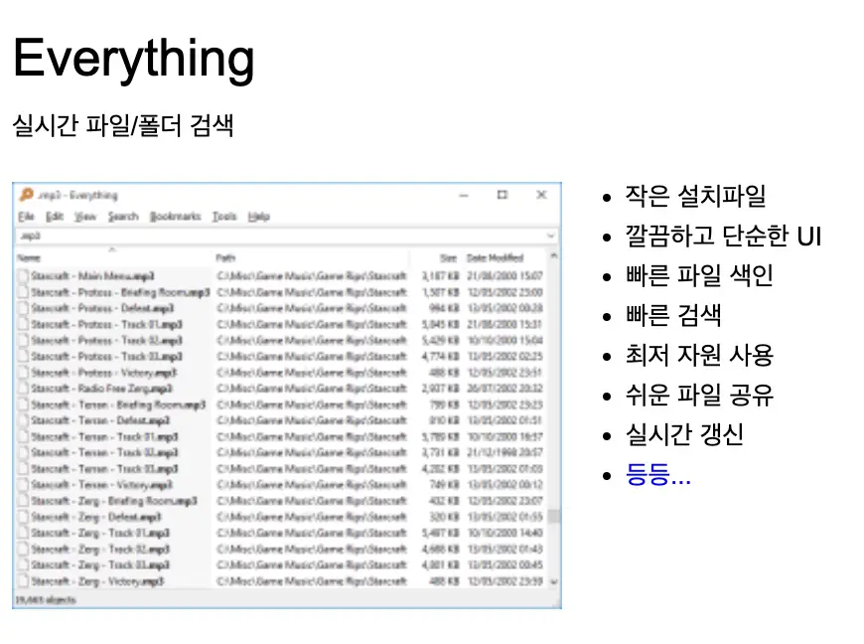
Task: Click file icon of Protoss - Track 02.mp3
Action: (x=23, y=340)
